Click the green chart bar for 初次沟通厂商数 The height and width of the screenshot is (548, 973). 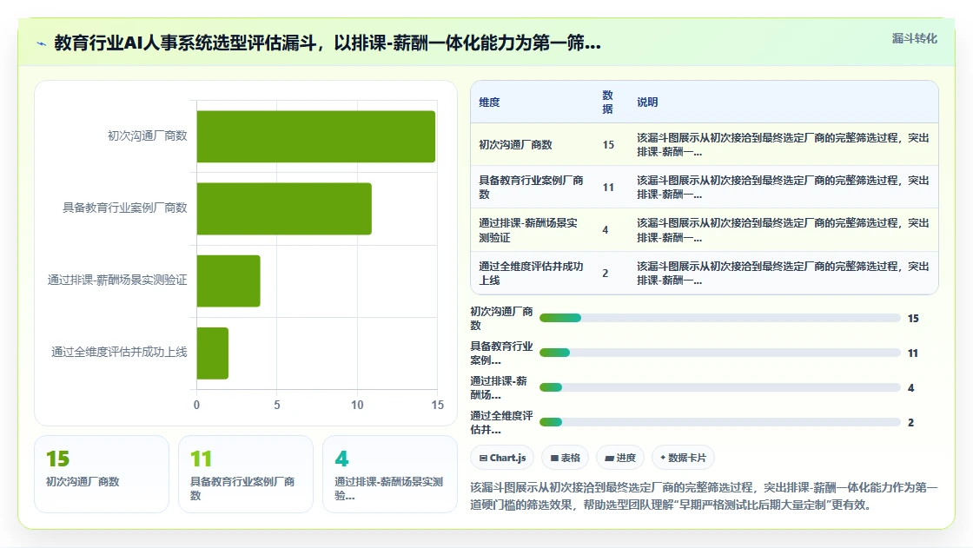(x=316, y=136)
